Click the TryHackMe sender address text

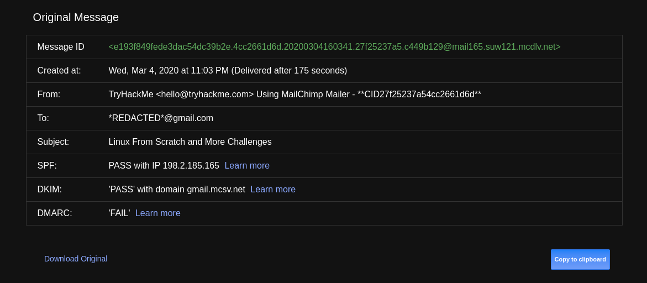[294, 95]
